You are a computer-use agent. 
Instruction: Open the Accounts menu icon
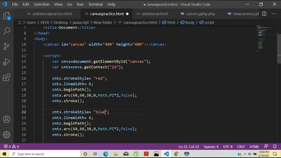(7, 119)
